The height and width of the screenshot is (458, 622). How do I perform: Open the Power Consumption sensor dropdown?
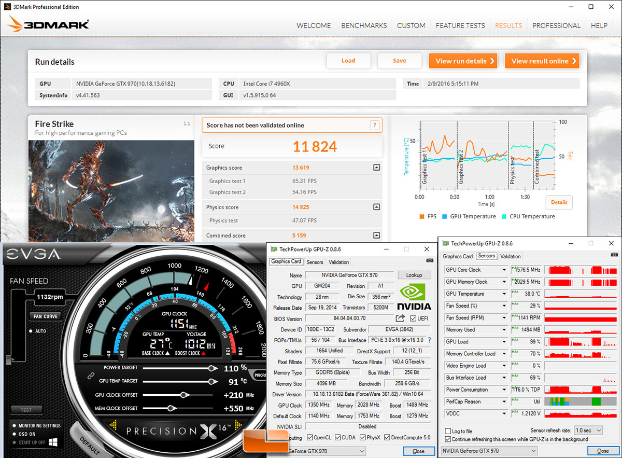click(503, 390)
